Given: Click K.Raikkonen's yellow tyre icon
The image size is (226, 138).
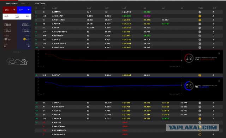Looking at the screenshot, I should [200, 134].
